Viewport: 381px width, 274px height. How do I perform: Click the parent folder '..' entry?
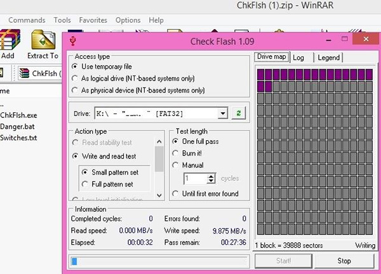coord(2,105)
